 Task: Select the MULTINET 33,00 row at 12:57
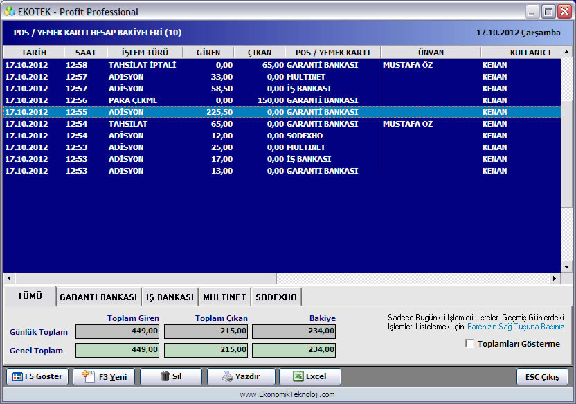click(x=282, y=77)
